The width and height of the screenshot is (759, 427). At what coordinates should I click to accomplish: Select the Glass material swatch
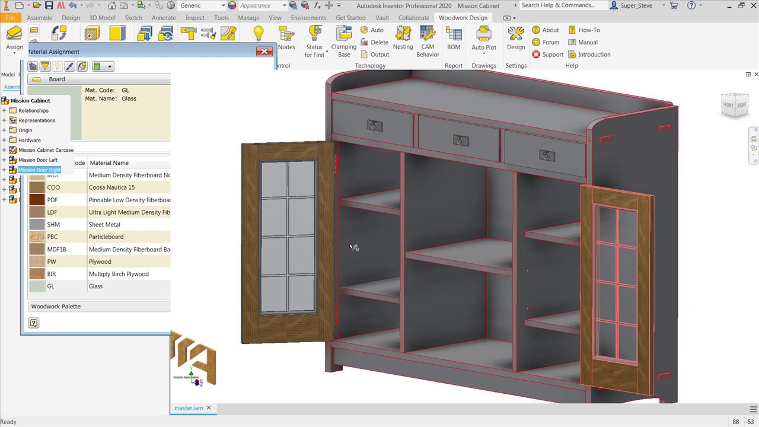[37, 286]
